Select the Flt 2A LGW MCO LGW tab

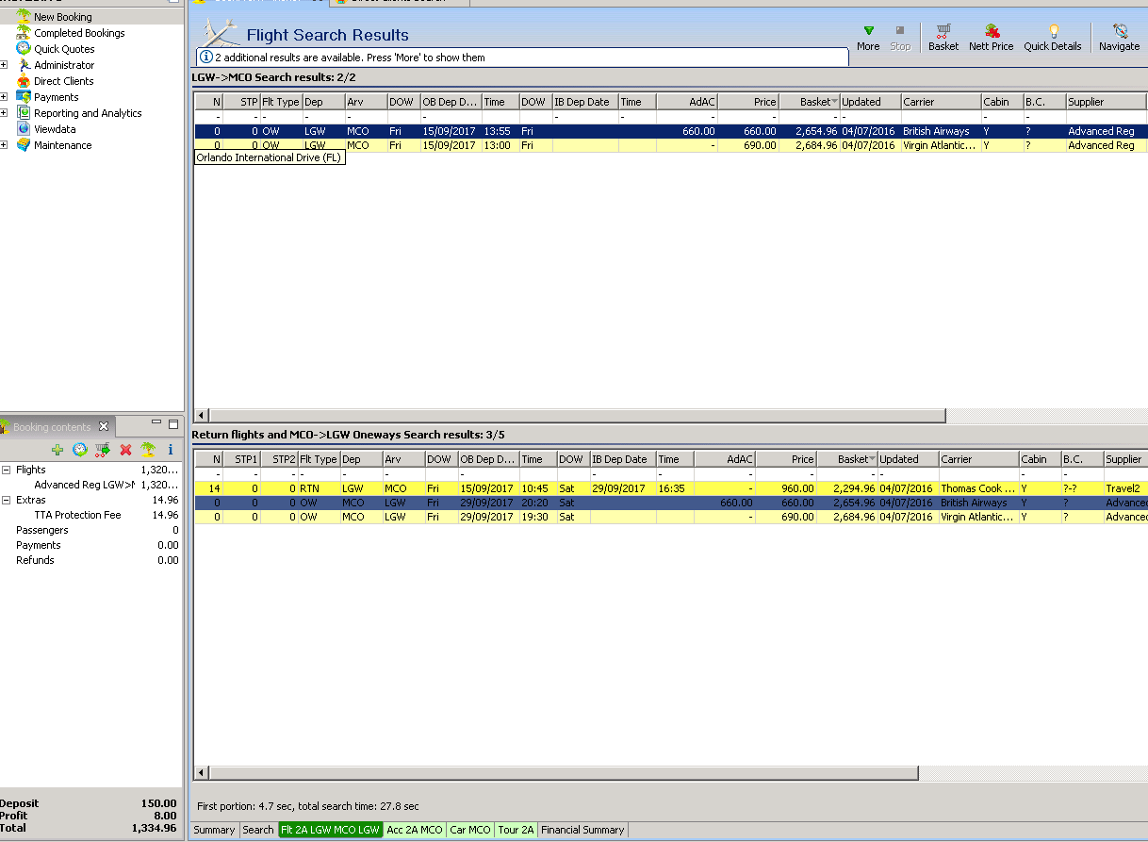click(331, 830)
